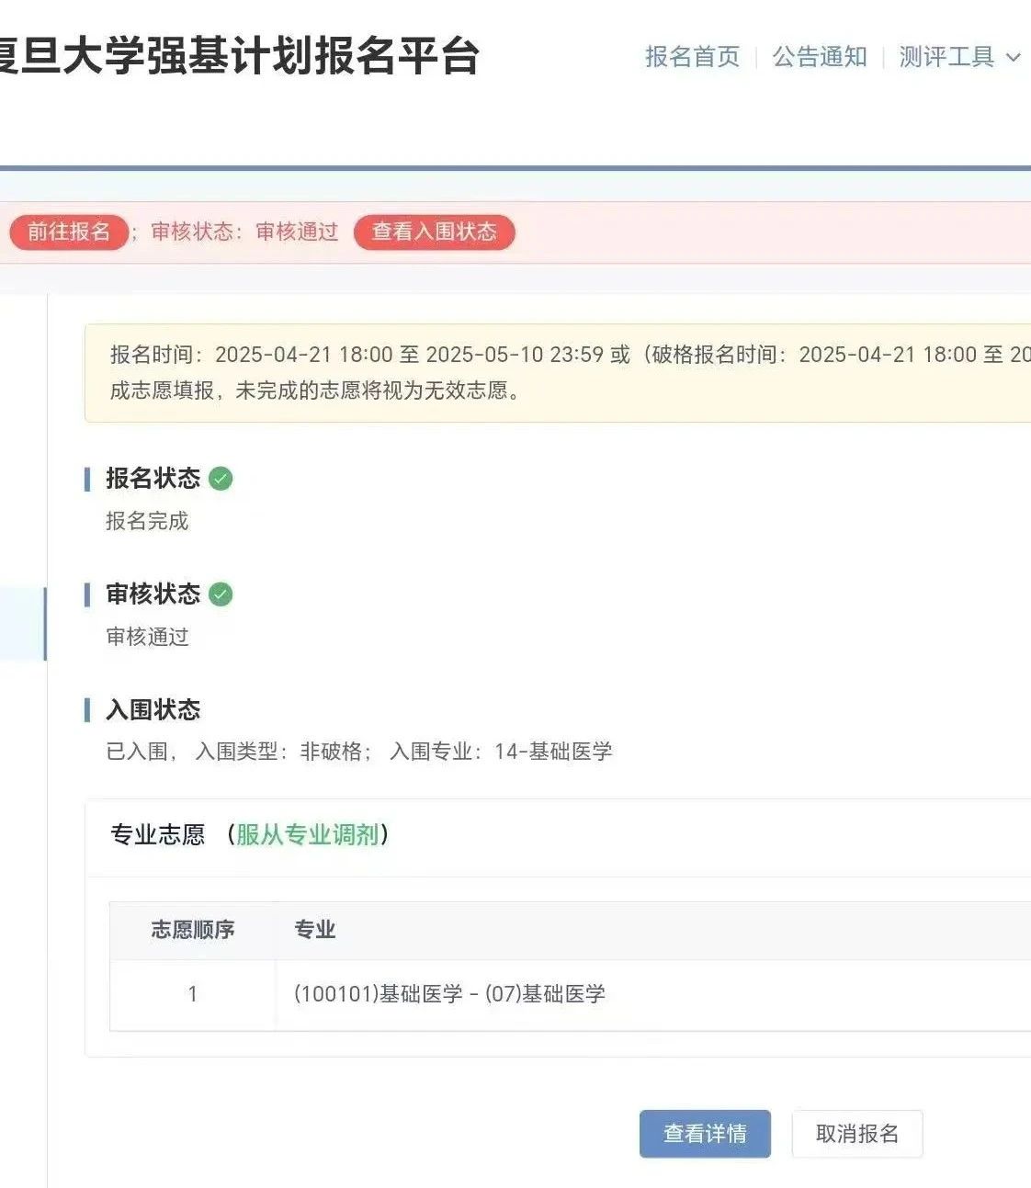This screenshot has height=1188, width=1031.
Task: Click the 报名完成 status text
Action: (147, 521)
